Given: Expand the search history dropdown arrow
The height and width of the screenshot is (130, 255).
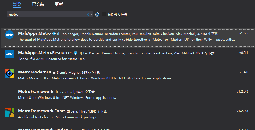Looking at the screenshot, I should click(x=92, y=15).
